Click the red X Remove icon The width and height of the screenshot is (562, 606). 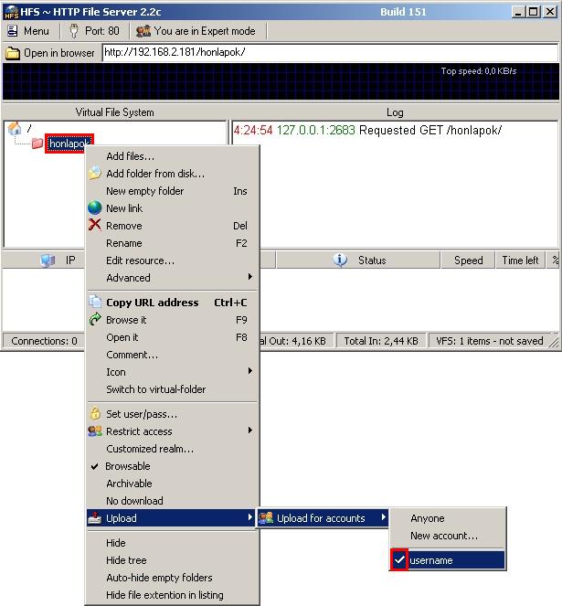(95, 225)
